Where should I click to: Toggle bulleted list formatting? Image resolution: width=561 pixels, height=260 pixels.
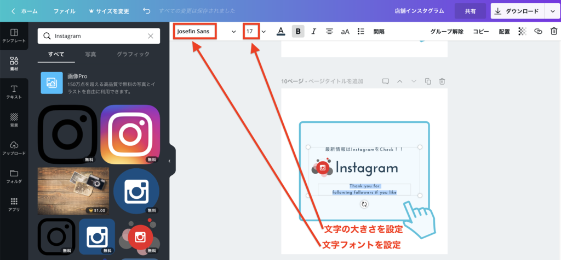[x=360, y=31]
